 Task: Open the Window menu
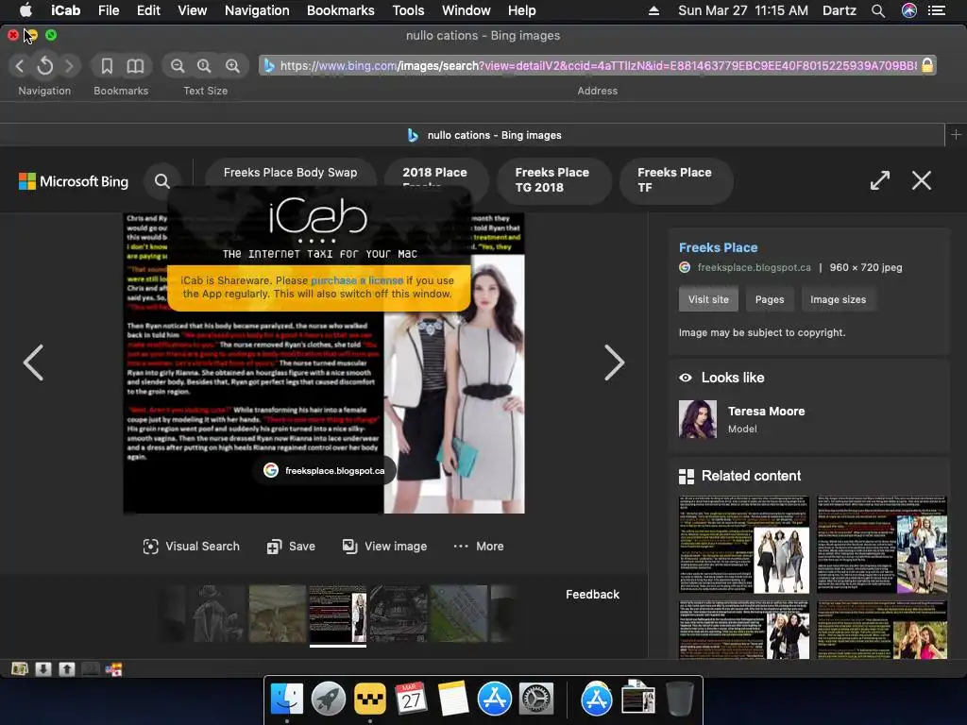467,10
